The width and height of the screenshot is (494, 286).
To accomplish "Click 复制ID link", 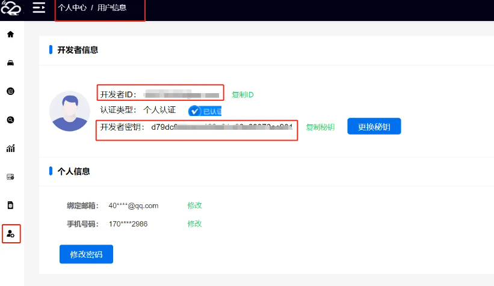I will [x=242, y=95].
